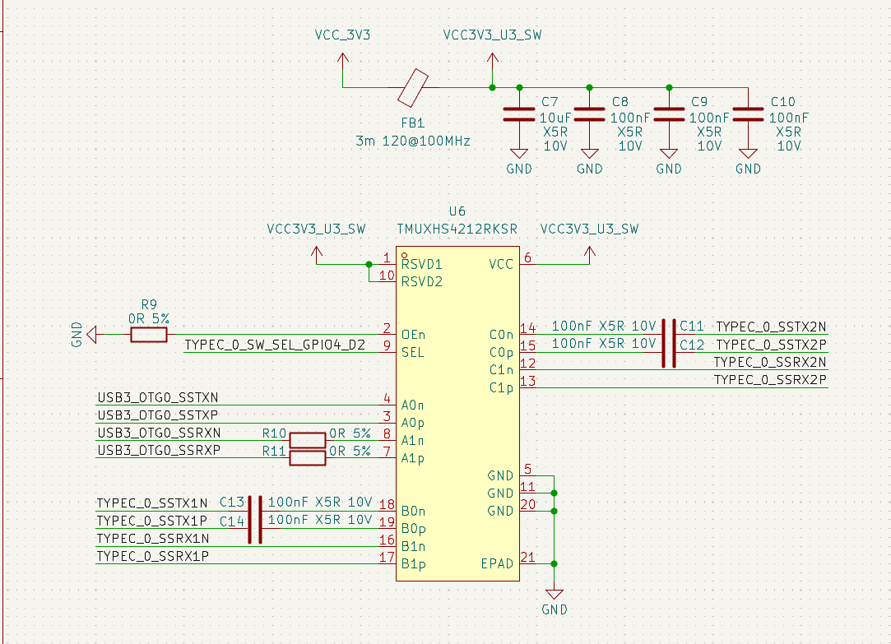Select the TYPEC_0_SSTX1N net label
The width and height of the screenshot is (891, 644).
[152, 503]
